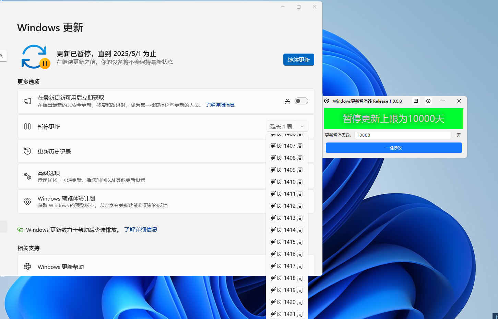This screenshot has width=498, height=319.
Task: Close the Windows 更新 settings window
Action: 315,7
